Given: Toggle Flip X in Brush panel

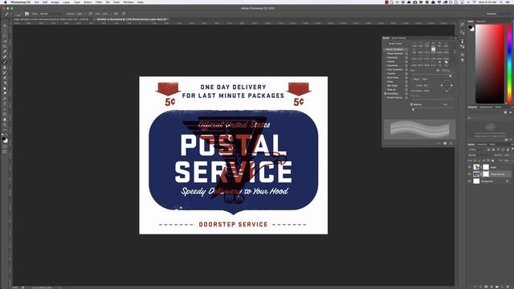Looking at the screenshot, I should pyautogui.click(x=416, y=79).
